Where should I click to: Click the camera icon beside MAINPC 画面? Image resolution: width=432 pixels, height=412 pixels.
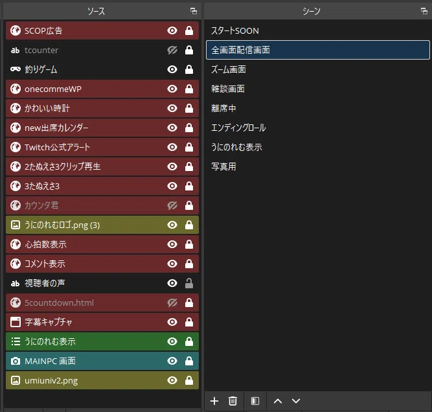click(16, 361)
